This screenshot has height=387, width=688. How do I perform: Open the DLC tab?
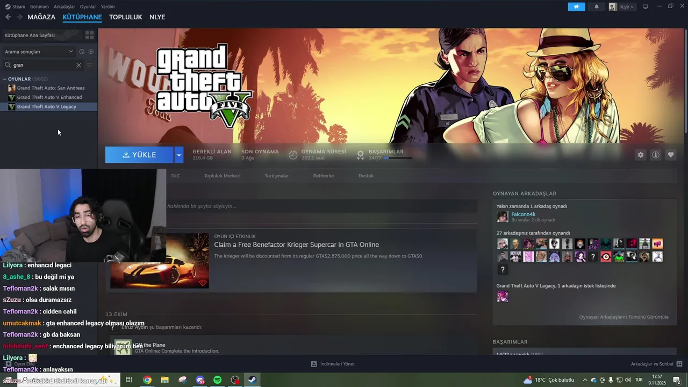[x=175, y=176]
